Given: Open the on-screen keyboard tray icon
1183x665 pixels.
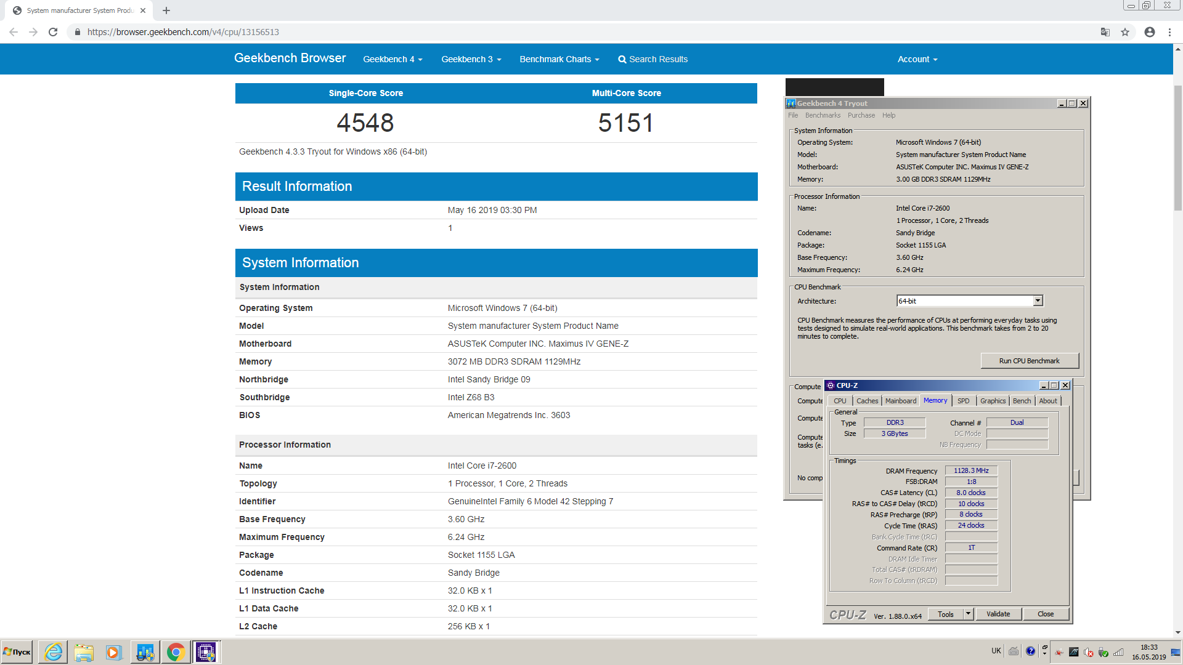Looking at the screenshot, I should (1014, 651).
